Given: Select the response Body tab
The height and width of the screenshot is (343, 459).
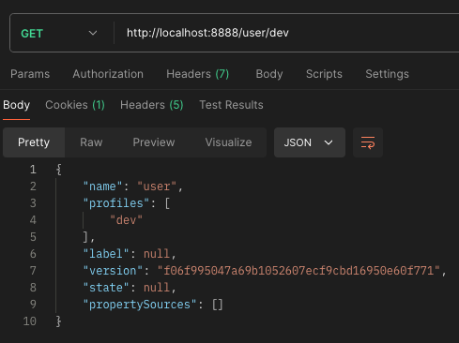Looking at the screenshot, I should tap(16, 105).
